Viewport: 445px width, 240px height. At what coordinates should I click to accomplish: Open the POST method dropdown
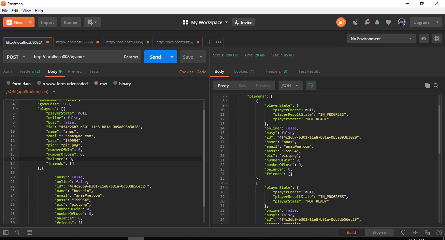17,57
